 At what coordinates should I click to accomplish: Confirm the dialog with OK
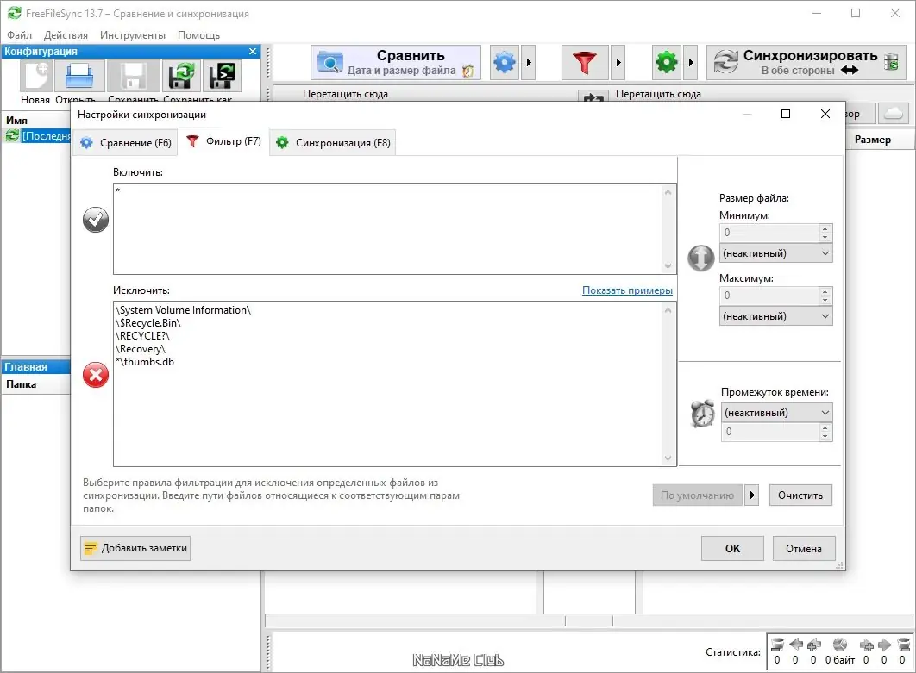732,549
